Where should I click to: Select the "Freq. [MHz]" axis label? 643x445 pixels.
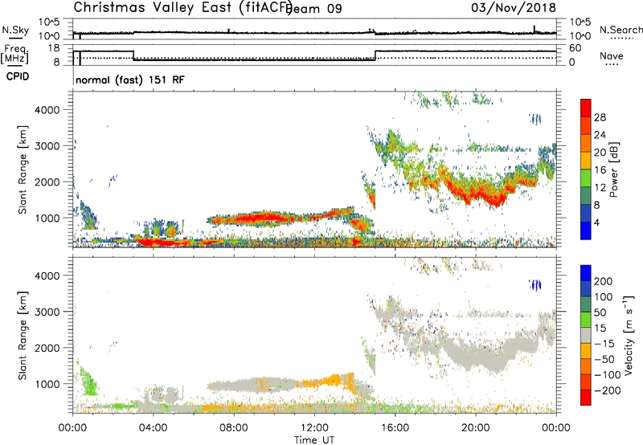14,55
